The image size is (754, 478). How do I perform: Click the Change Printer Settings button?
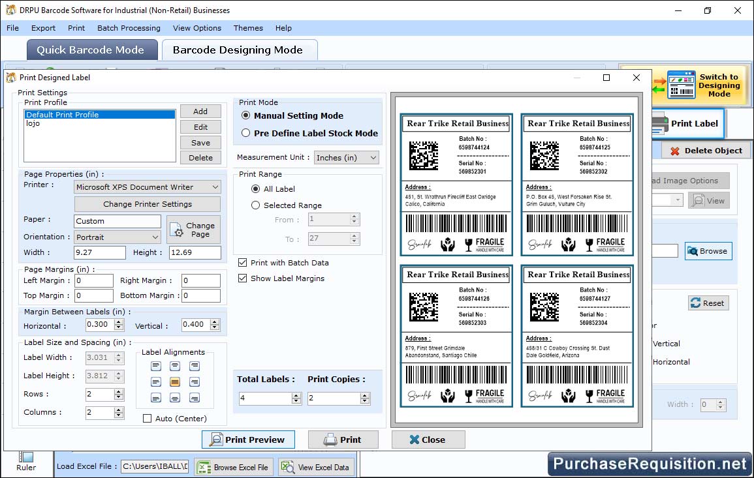click(x=148, y=204)
